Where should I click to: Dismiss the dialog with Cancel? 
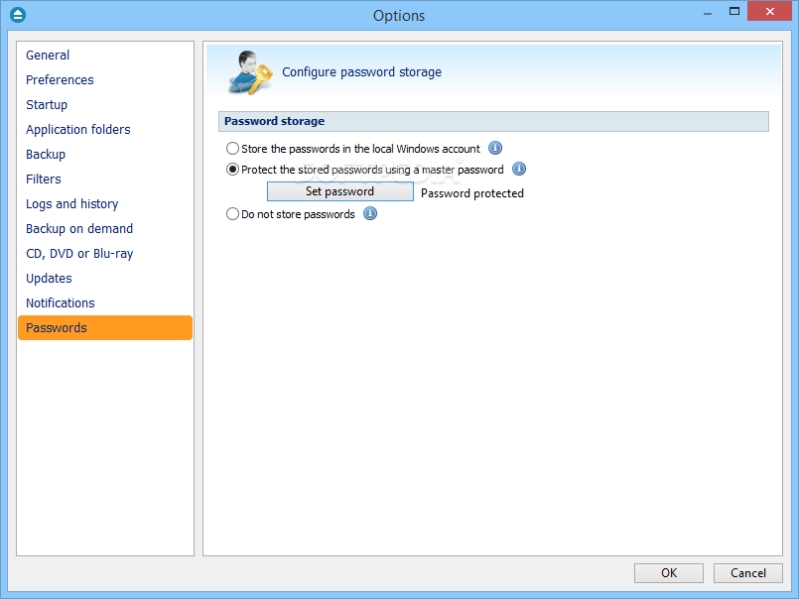click(747, 573)
